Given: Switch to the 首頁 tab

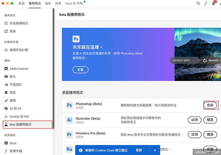Looking at the screenshot, I should (x=21, y=3).
